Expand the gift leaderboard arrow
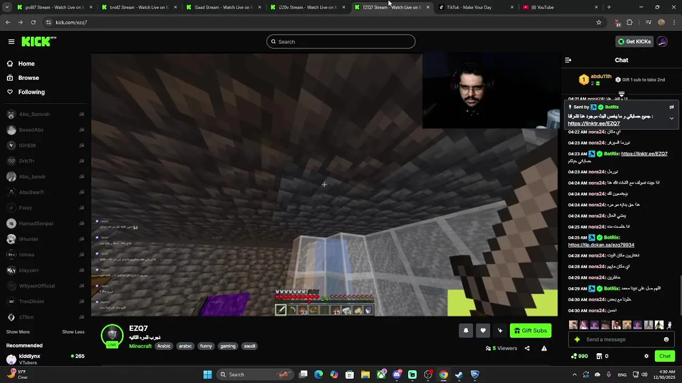 click(x=621, y=94)
